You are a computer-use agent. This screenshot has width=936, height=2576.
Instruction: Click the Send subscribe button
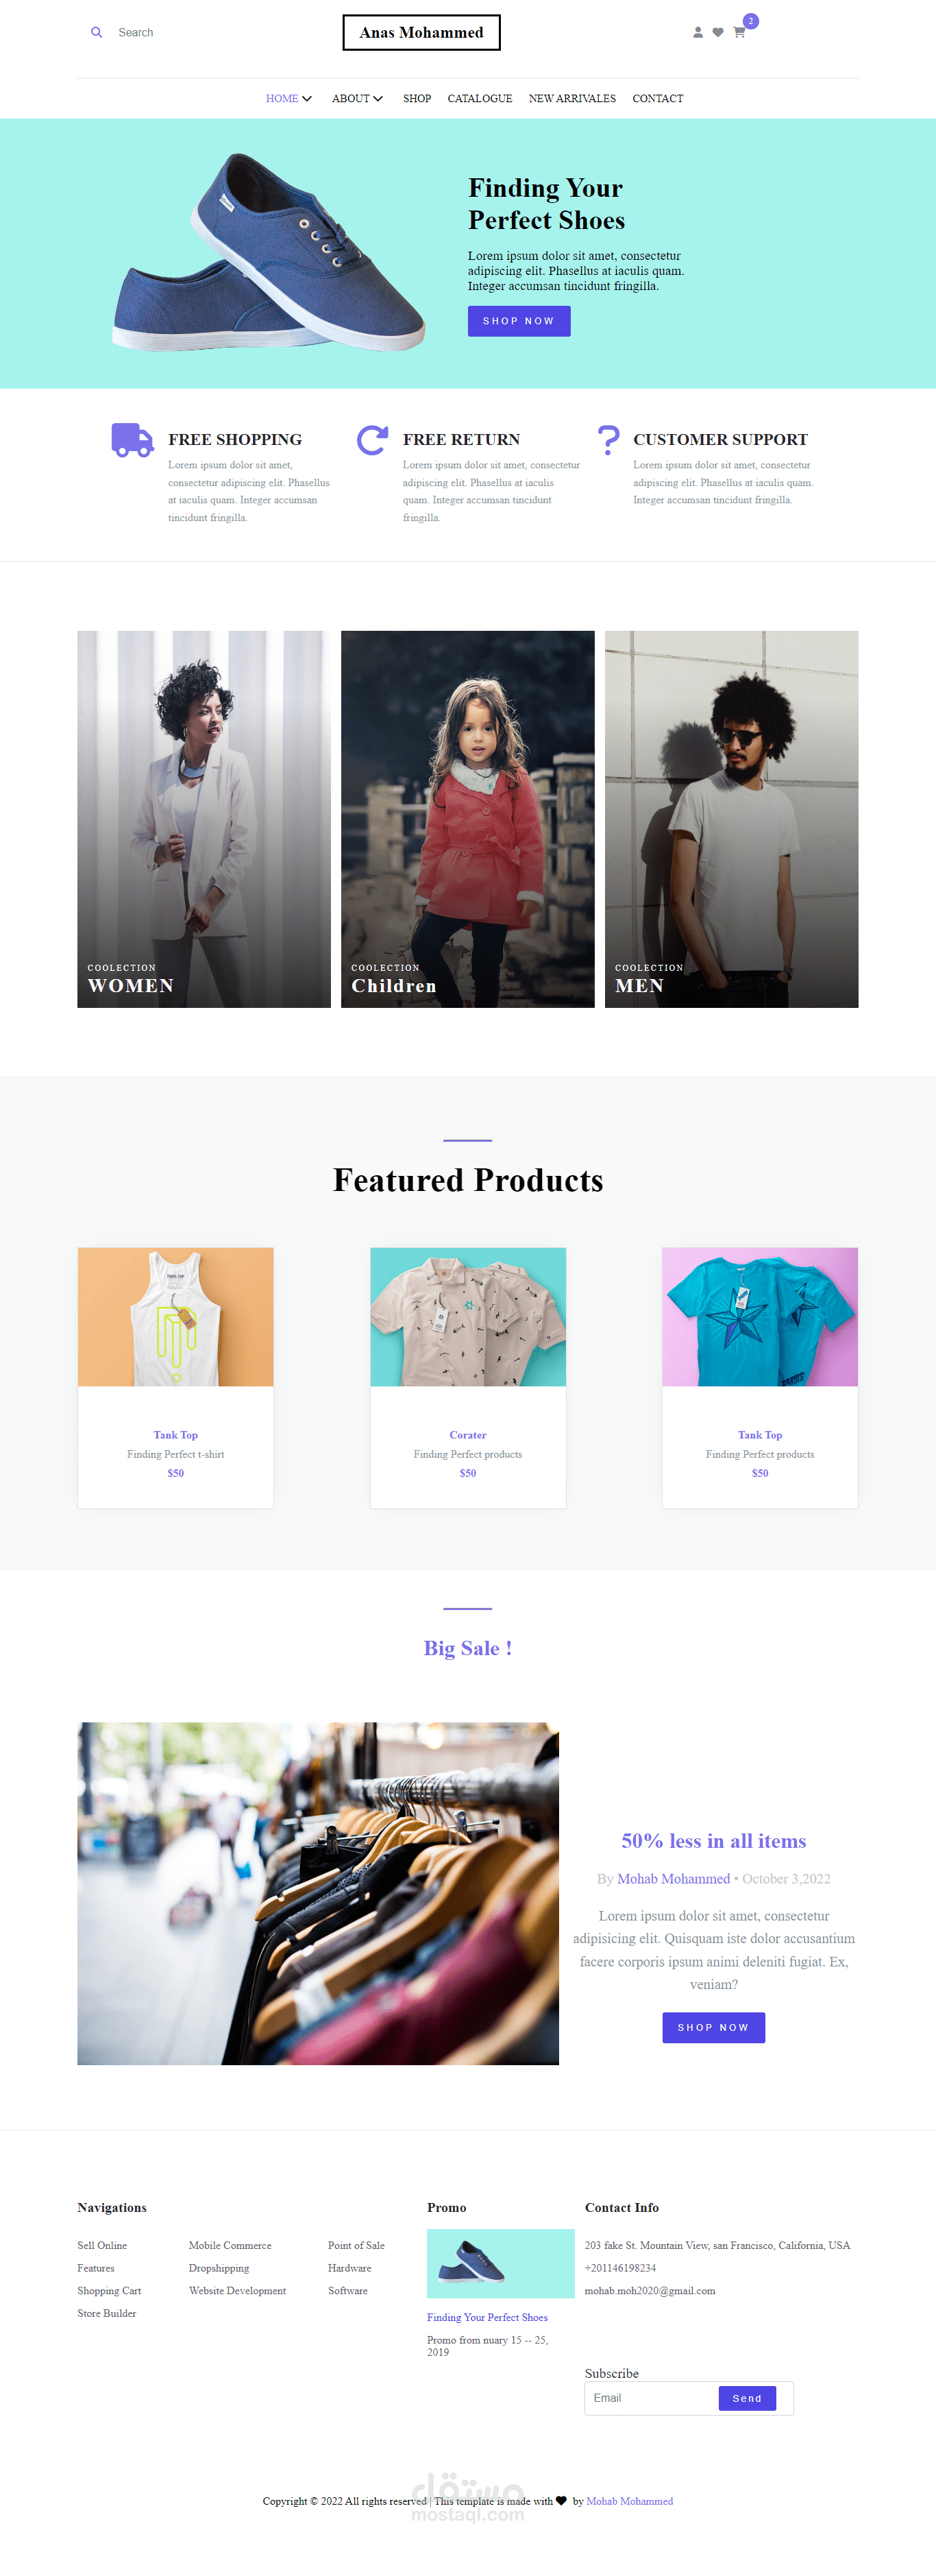[747, 2398]
